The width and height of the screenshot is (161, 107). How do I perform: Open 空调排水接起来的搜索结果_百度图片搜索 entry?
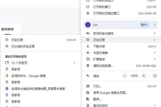click(x=41, y=89)
